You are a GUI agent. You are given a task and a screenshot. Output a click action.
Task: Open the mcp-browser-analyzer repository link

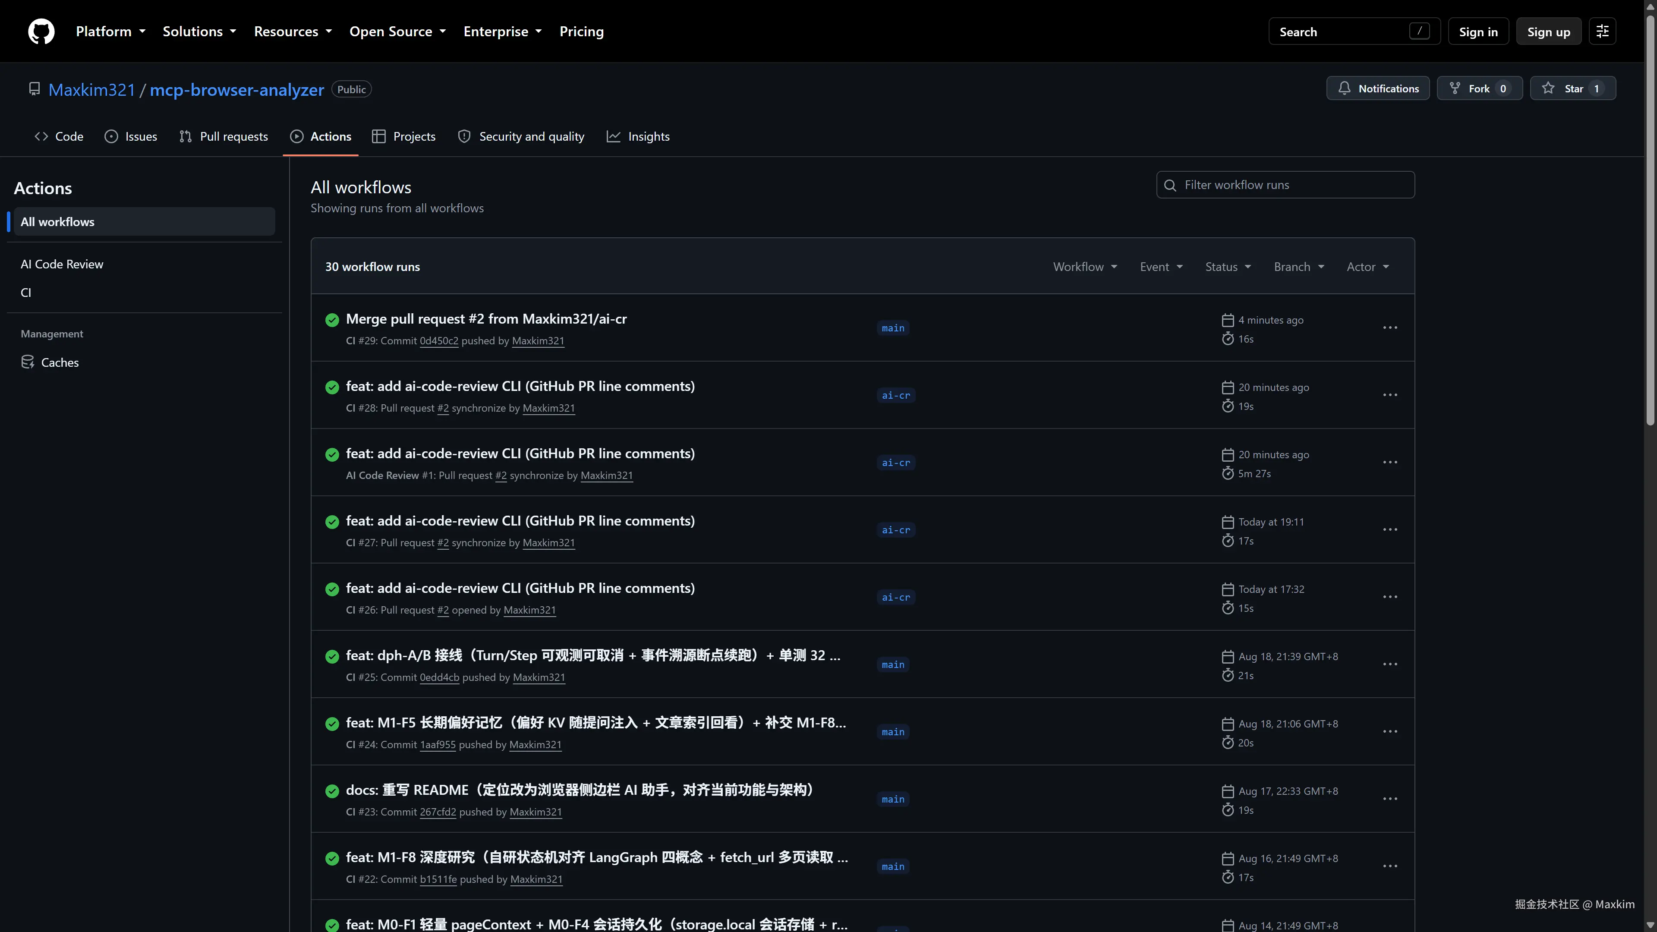(x=237, y=89)
